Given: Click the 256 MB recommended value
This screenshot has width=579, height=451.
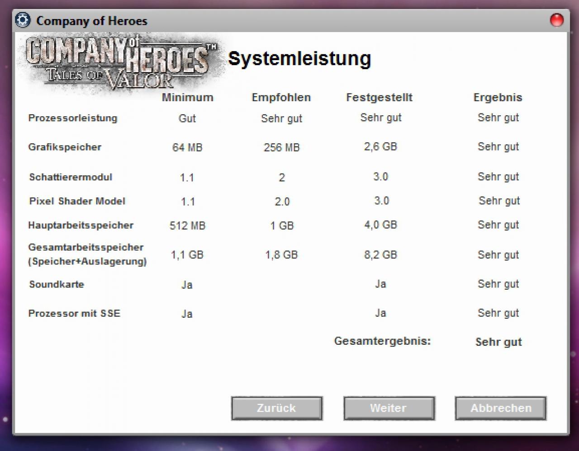Looking at the screenshot, I should pyautogui.click(x=282, y=147).
